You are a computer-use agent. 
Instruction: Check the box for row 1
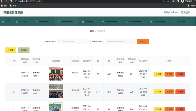(8, 74)
